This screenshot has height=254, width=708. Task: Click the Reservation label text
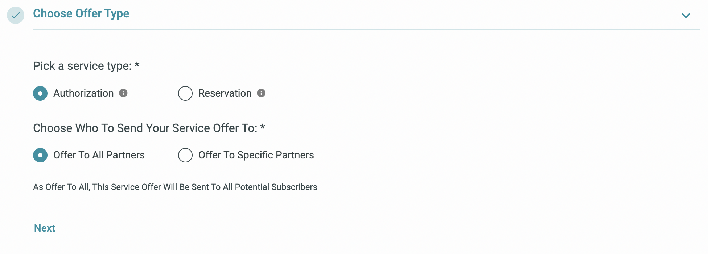click(x=225, y=93)
